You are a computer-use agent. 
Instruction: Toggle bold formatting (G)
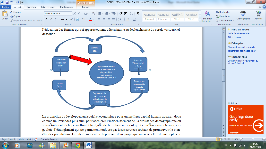coord(46,19)
